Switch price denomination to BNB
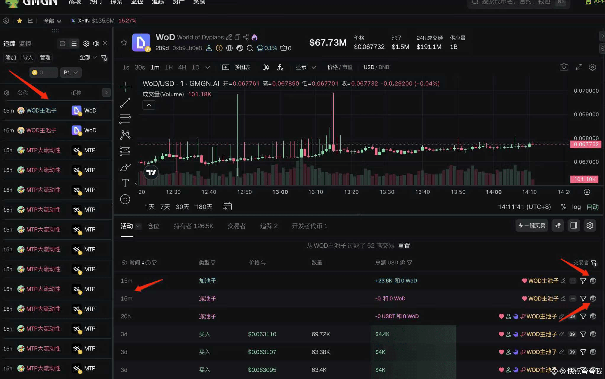The width and height of the screenshot is (605, 379). [x=384, y=67]
